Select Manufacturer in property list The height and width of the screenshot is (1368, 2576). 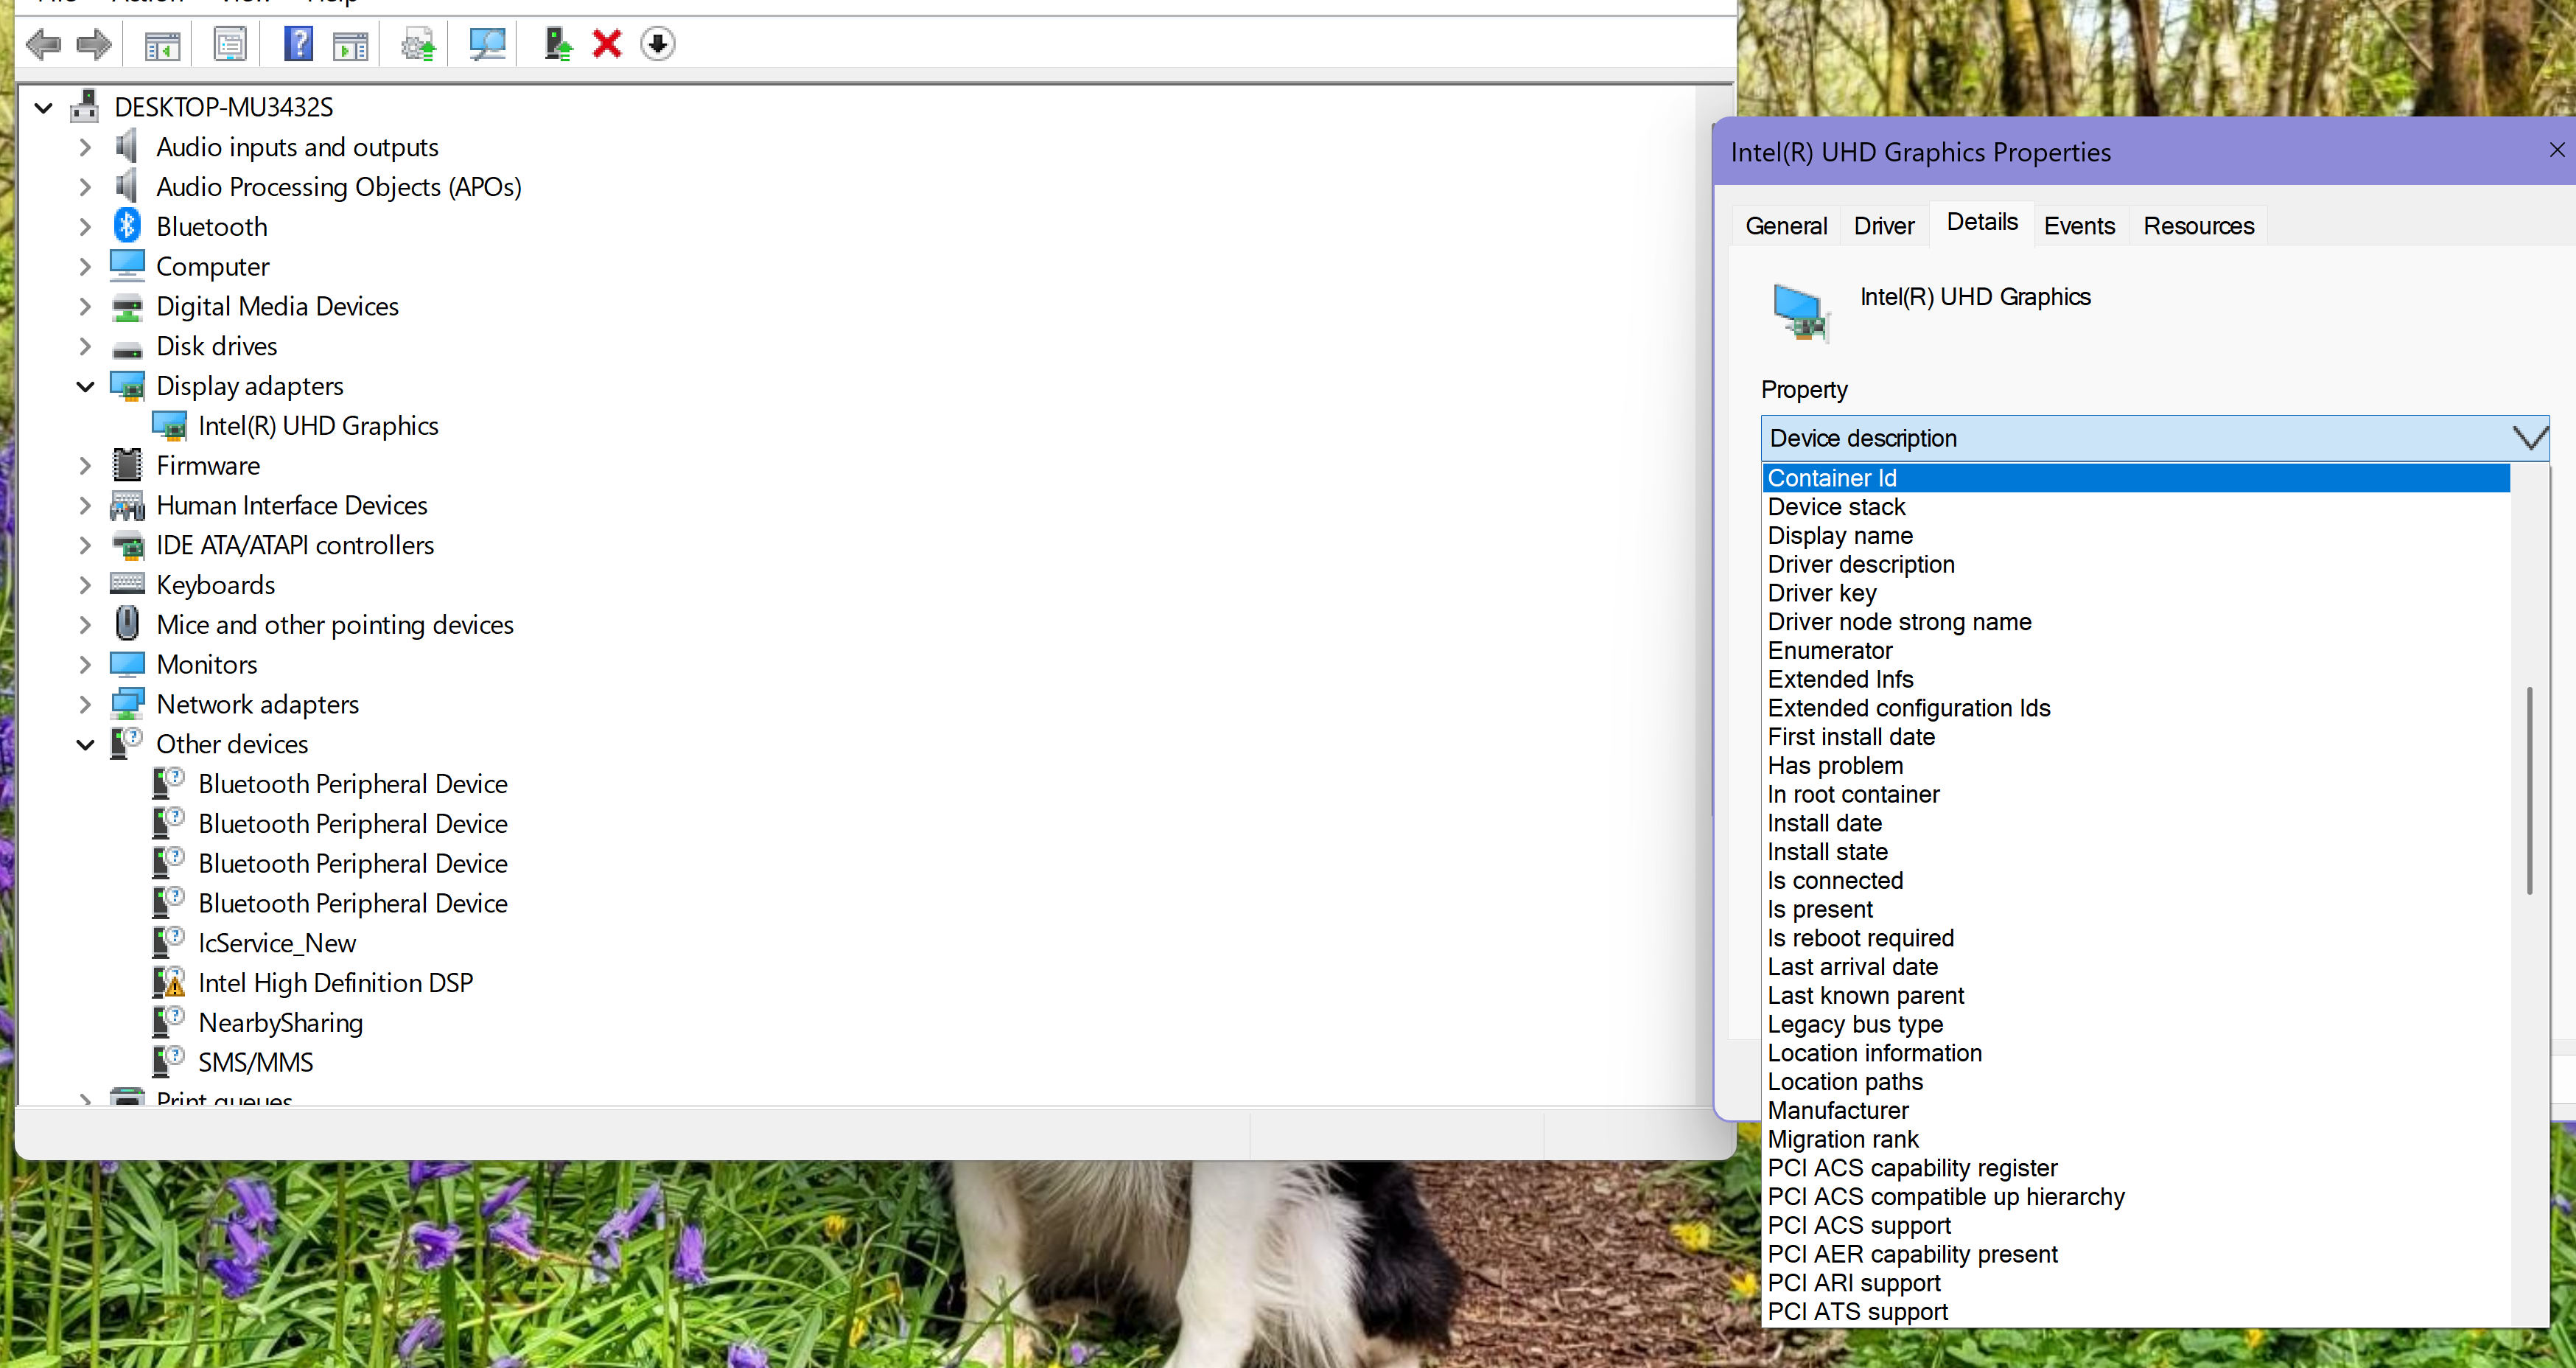pos(2135,1110)
